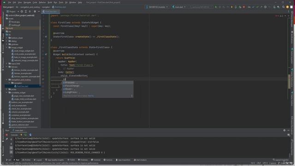Choose onFocusChange from the autocomplete popup

[x=98, y=86]
